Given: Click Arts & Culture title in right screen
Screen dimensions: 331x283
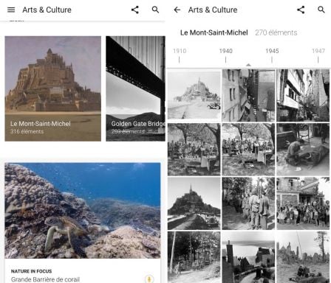Looking at the screenshot, I should (x=213, y=10).
